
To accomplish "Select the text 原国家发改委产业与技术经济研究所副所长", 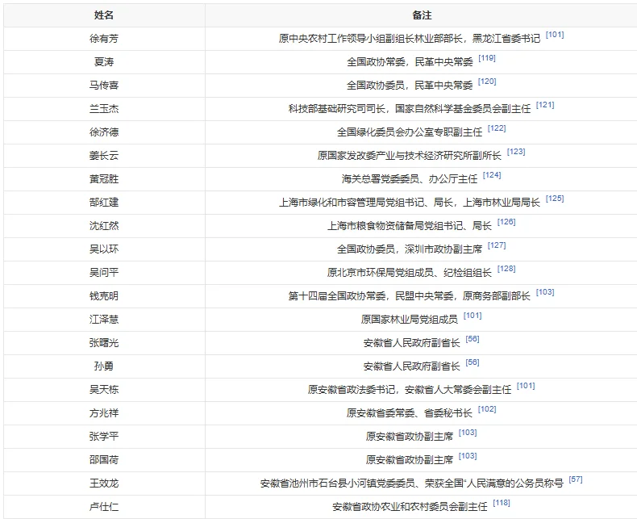I will (x=410, y=155).
